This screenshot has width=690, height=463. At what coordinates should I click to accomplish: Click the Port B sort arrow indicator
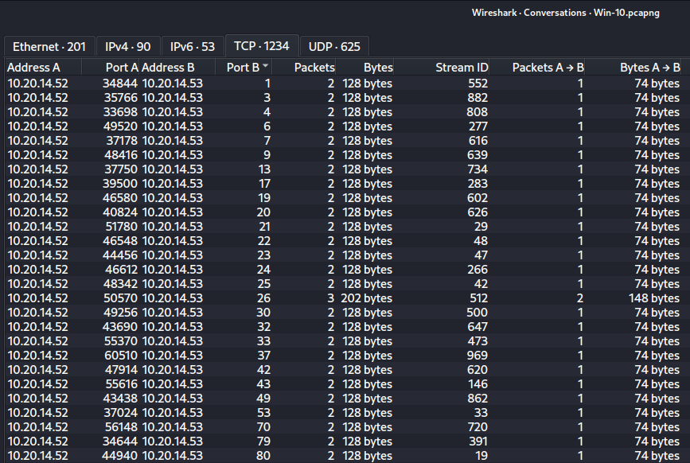click(x=265, y=66)
